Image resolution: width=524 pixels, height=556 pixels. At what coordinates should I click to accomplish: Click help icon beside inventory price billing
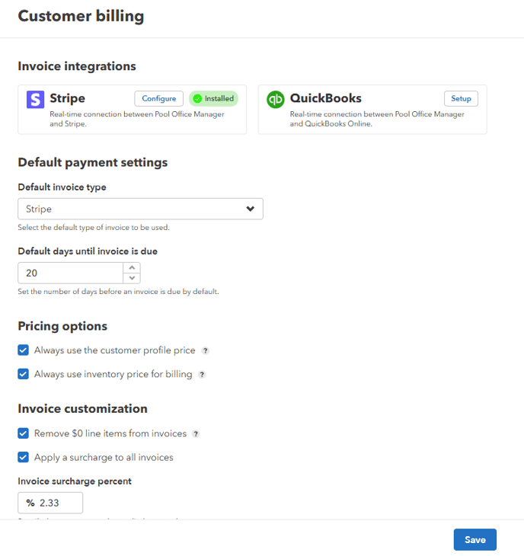(x=202, y=375)
